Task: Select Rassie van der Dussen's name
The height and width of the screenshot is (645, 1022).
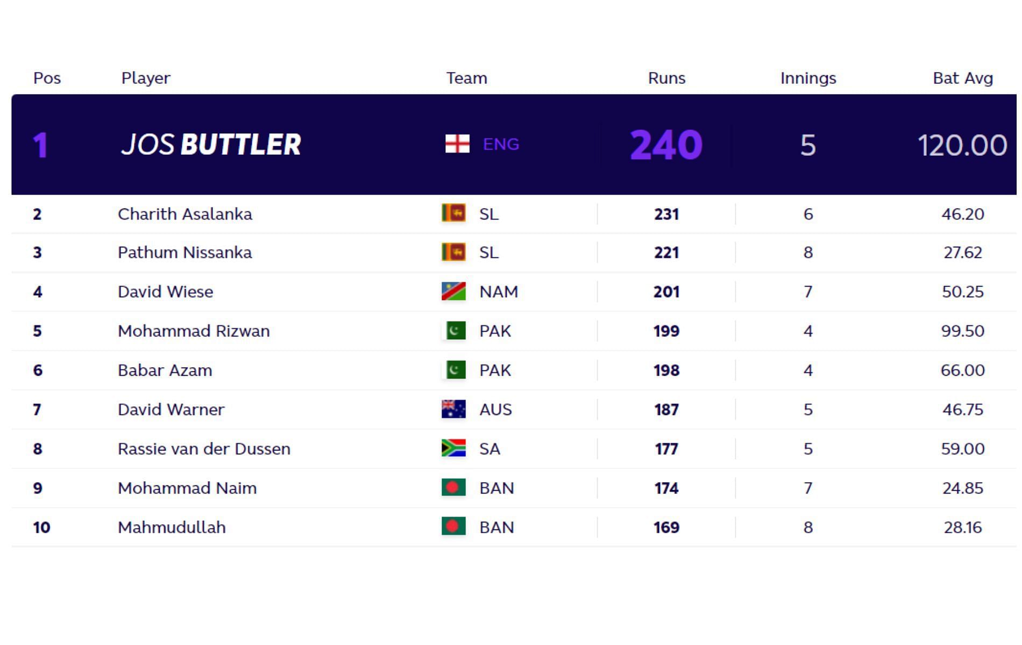Action: (204, 448)
